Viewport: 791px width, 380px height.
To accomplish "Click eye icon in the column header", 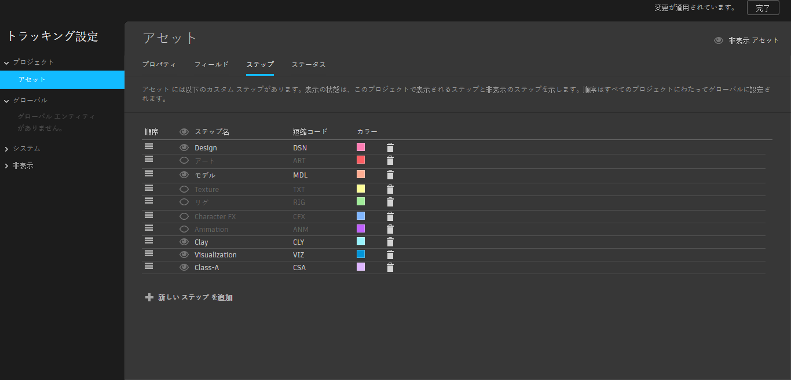I will tap(184, 132).
